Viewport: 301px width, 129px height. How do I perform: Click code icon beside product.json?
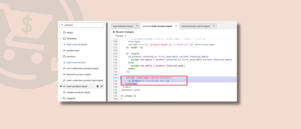tap(64, 51)
